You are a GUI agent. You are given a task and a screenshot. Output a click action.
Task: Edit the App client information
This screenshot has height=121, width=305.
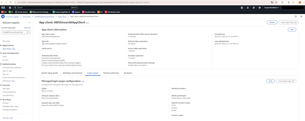(292, 30)
